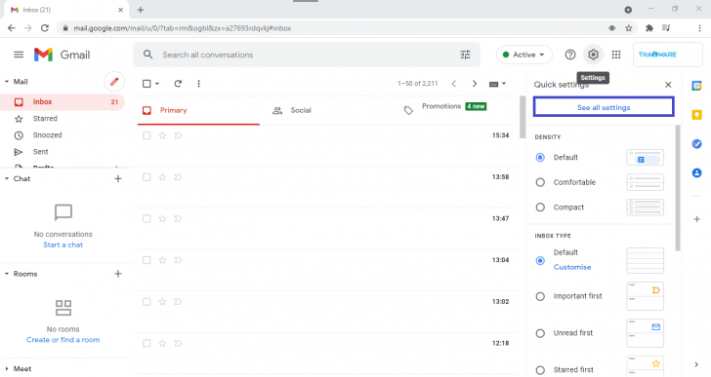Tick the checkbox of the 13:04 email
The height and width of the screenshot is (377, 711).
(x=146, y=260)
